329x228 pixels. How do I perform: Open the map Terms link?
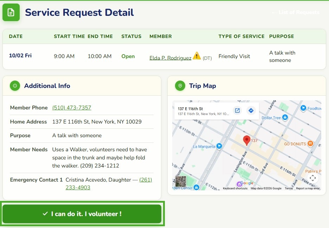click(289, 188)
